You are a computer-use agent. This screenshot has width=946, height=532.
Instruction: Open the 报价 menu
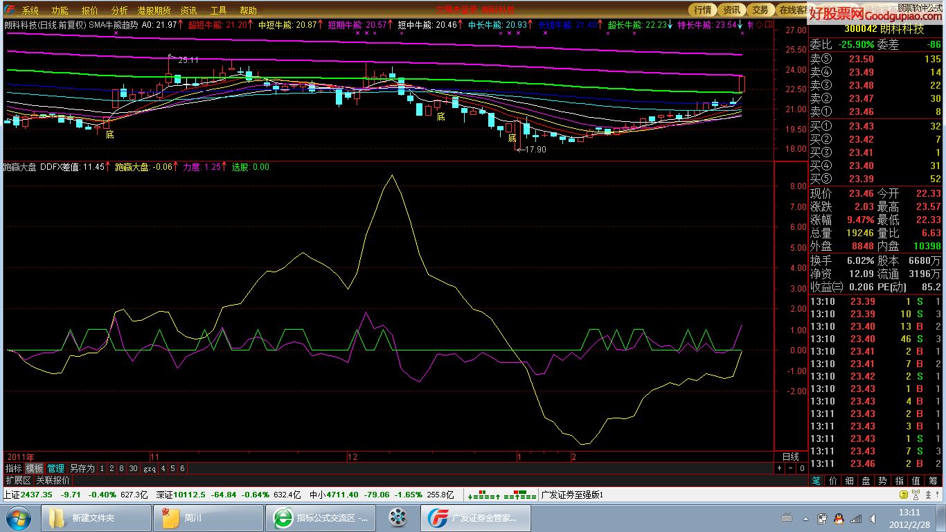tap(89, 10)
